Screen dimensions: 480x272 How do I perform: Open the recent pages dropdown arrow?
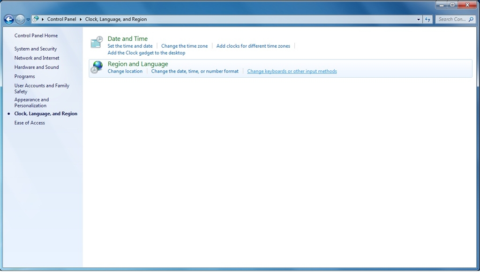point(28,19)
